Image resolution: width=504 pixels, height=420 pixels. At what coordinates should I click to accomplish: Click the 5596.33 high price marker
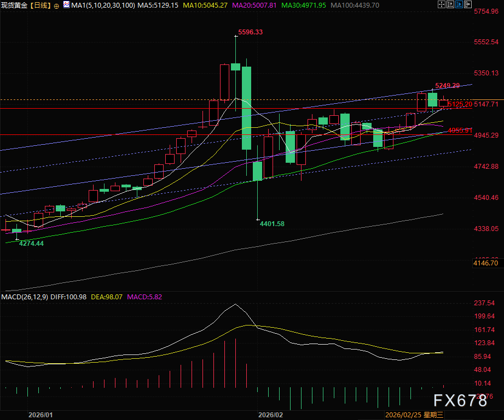pos(251,32)
